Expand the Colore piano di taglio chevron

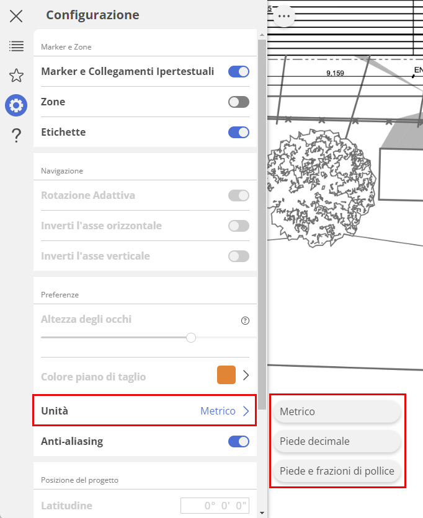pyautogui.click(x=246, y=375)
